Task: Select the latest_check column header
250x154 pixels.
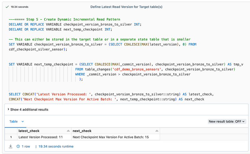Action: pyautogui.click(x=44, y=131)
